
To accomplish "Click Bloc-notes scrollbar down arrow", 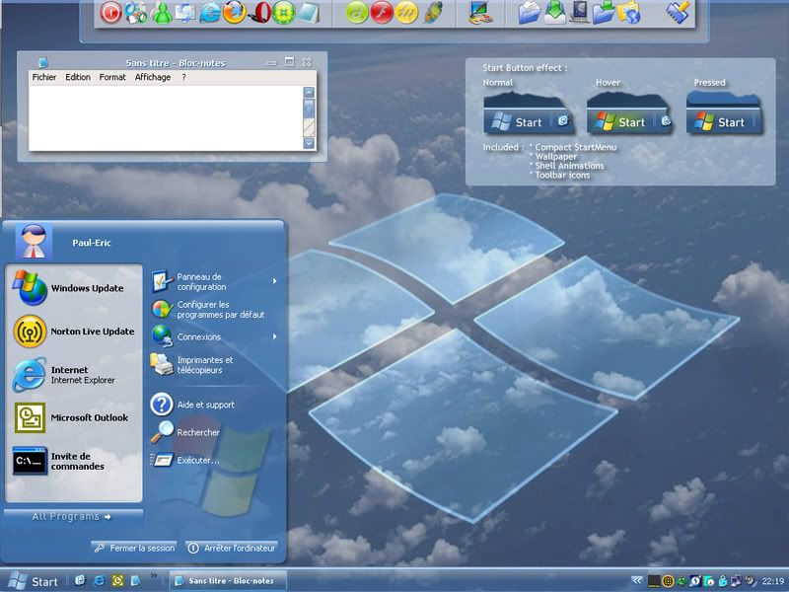I will click(x=309, y=143).
